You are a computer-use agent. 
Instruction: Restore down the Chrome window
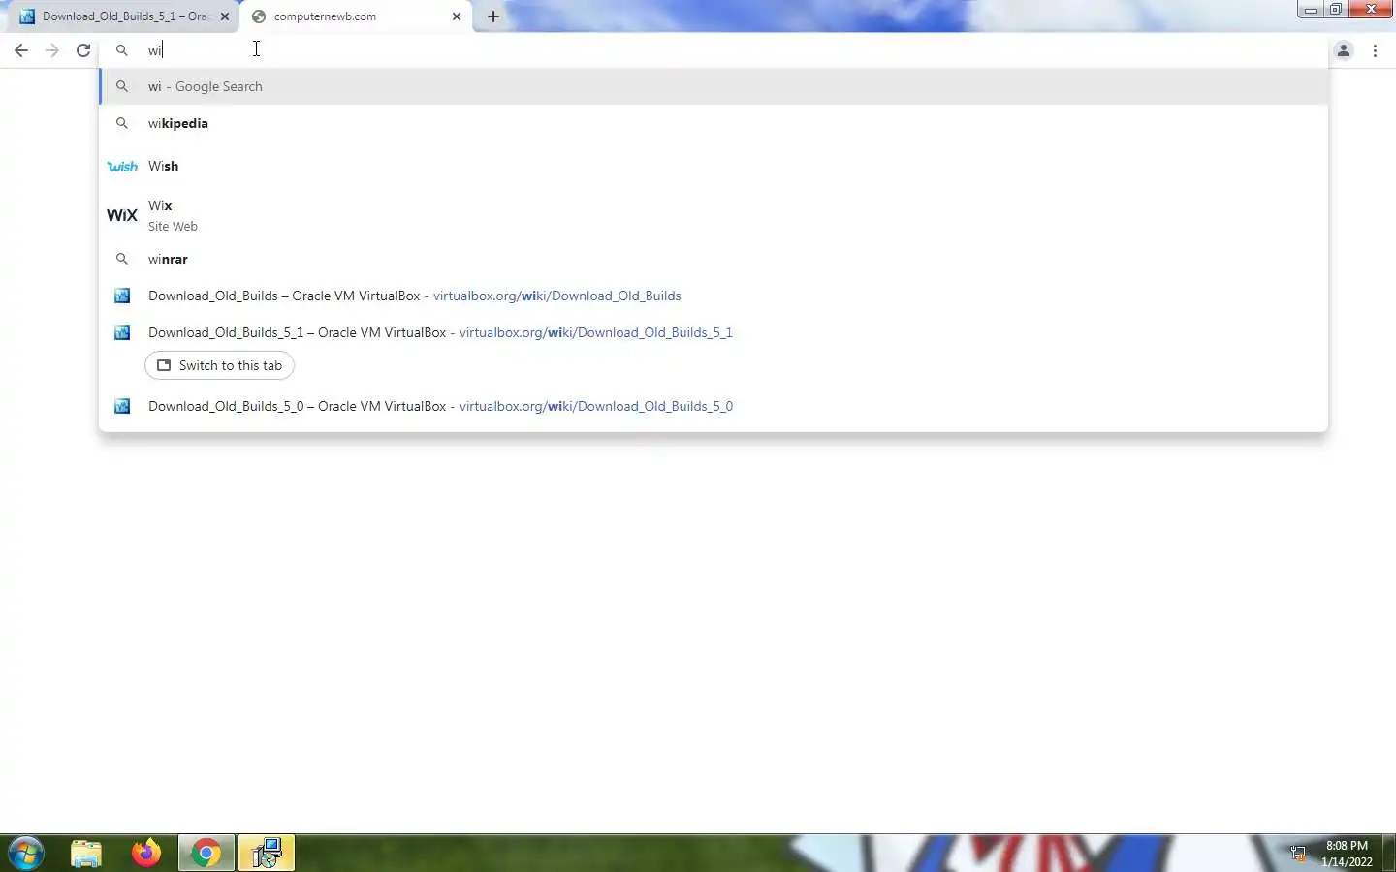point(1336,10)
